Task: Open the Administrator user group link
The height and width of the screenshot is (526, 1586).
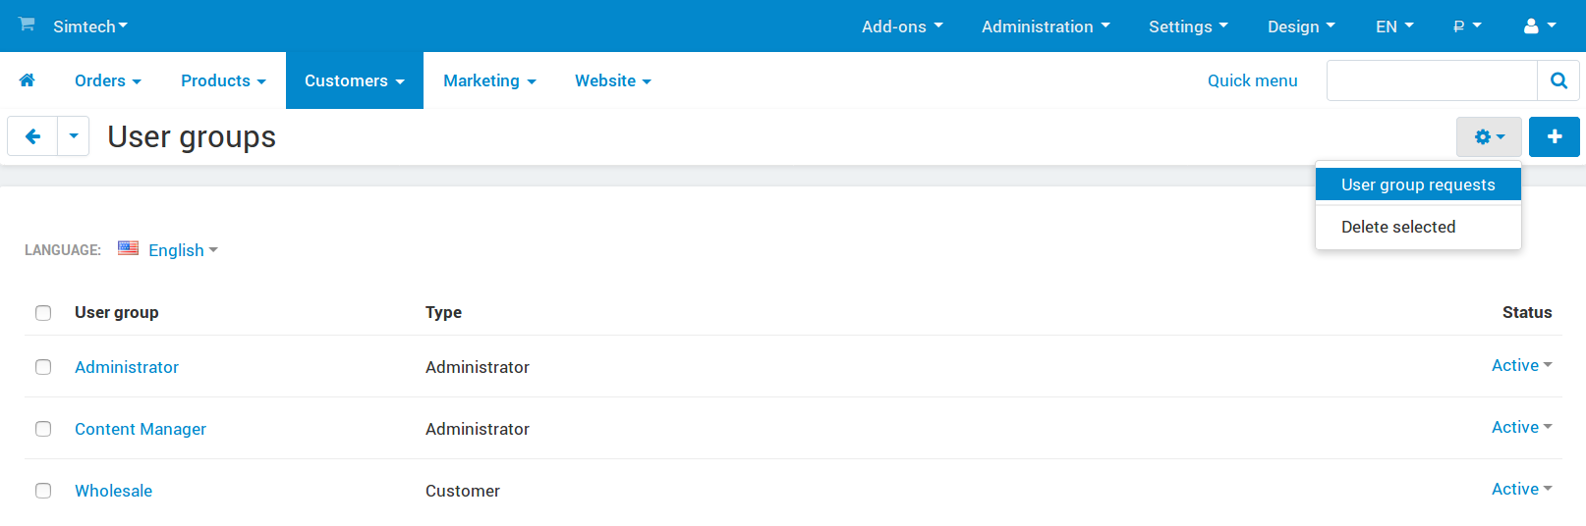Action: (127, 367)
